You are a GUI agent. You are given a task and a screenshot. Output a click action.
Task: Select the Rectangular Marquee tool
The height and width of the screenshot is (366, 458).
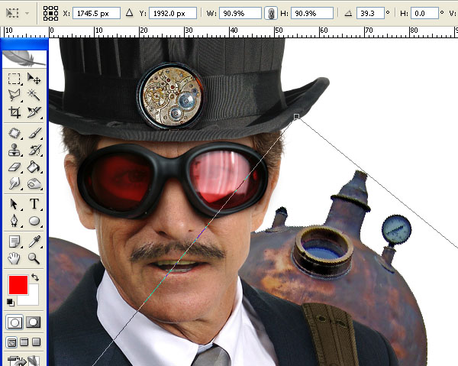(15, 79)
